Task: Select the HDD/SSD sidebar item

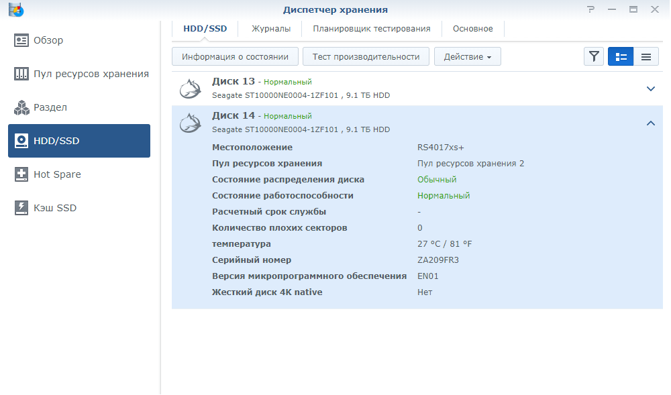Action: (79, 141)
